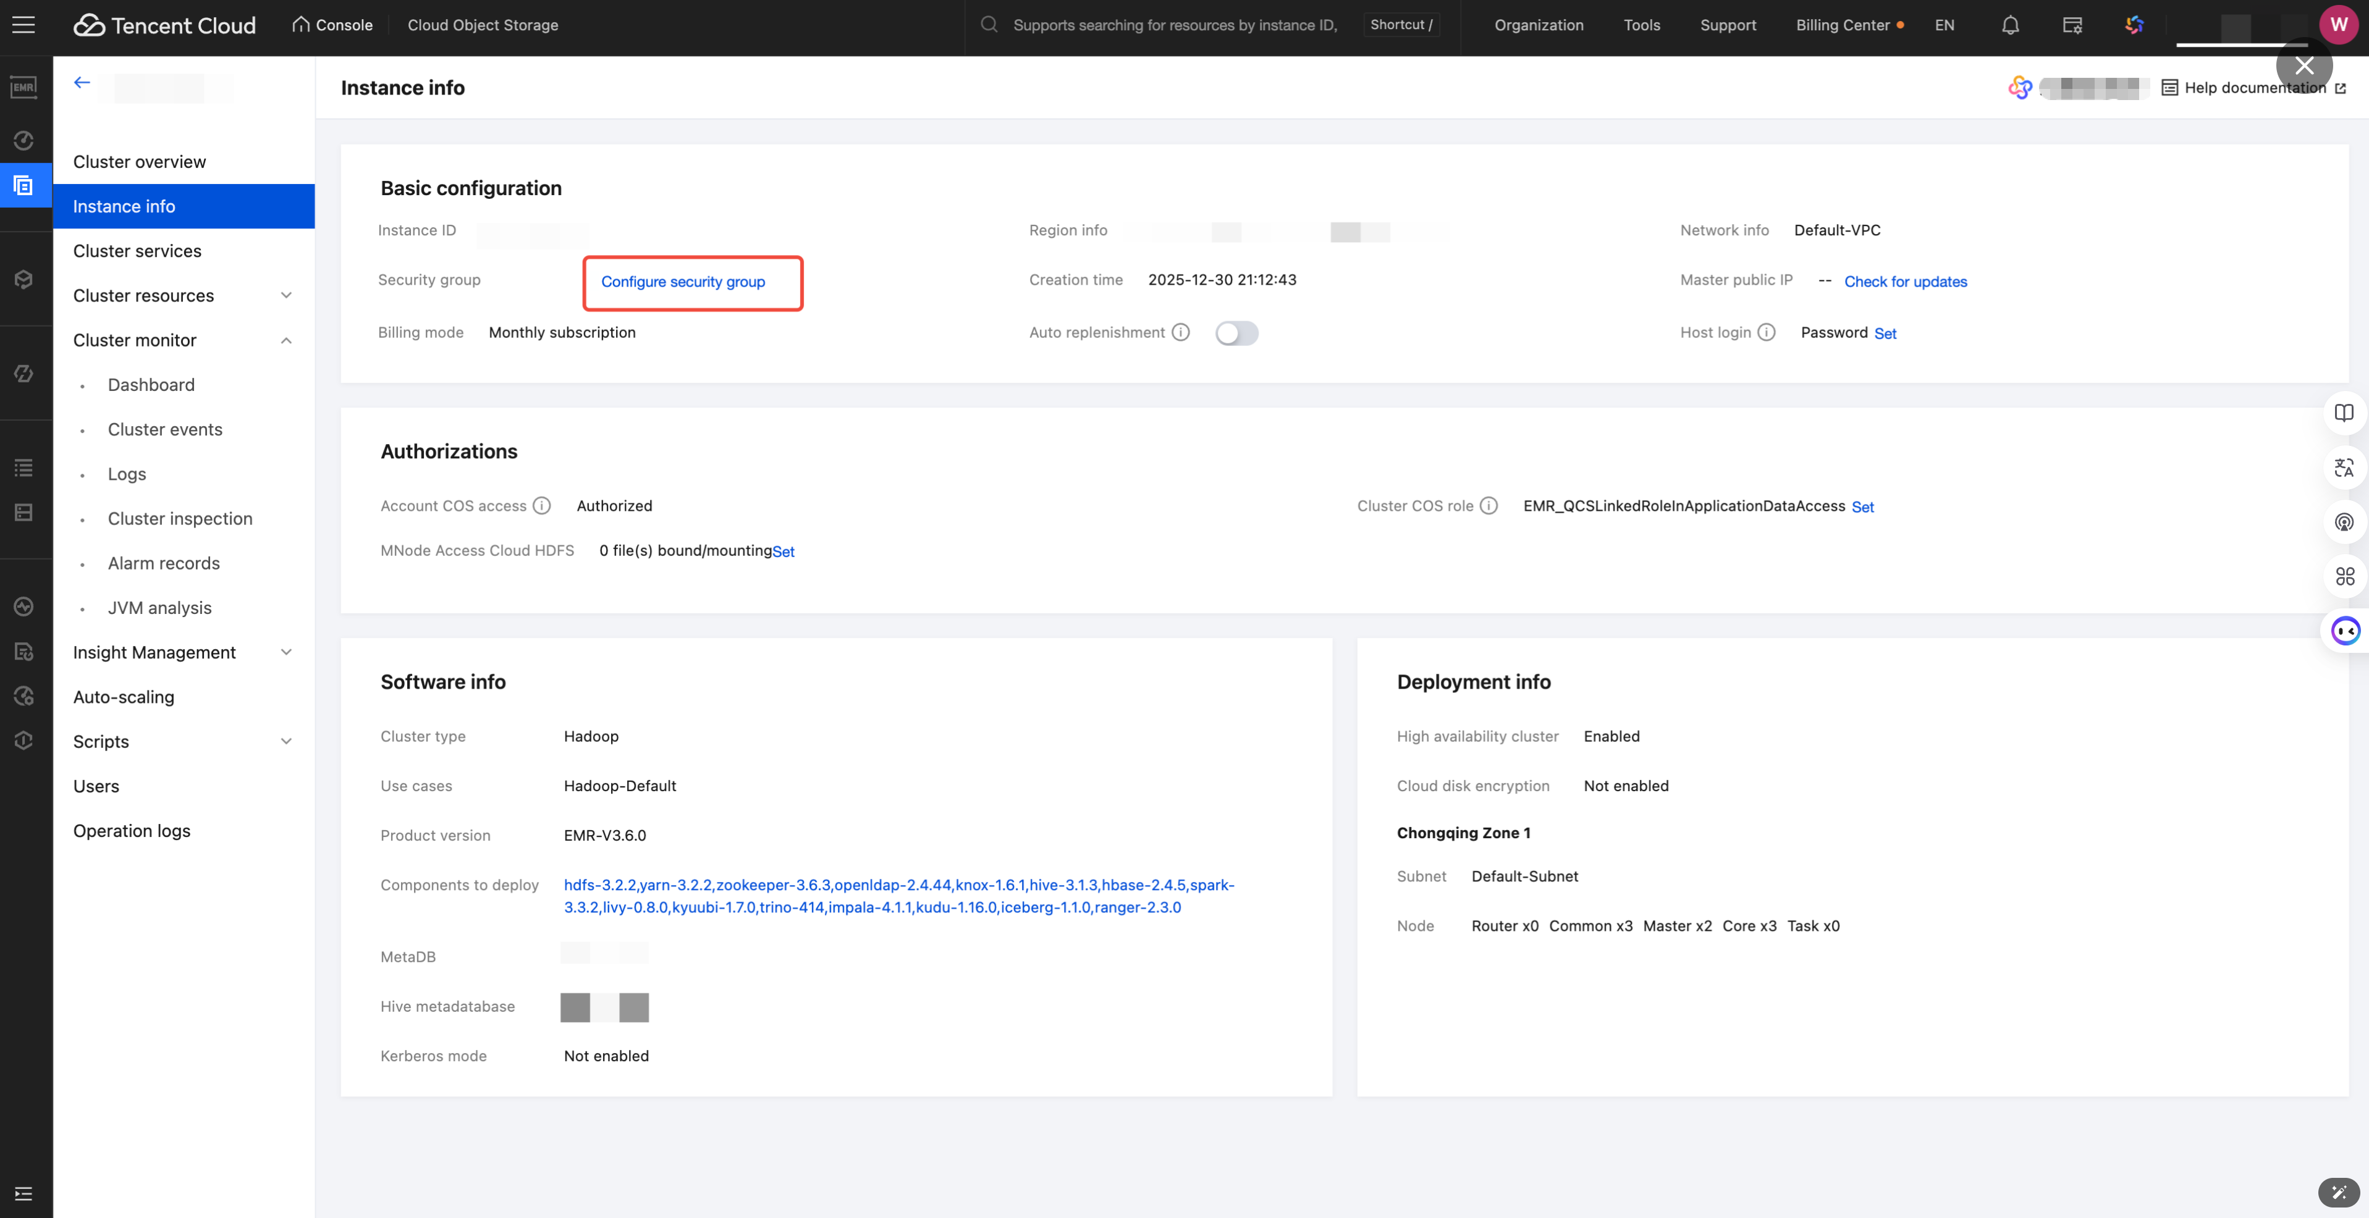Open the chat assistant floating icon
The width and height of the screenshot is (2369, 1218).
(2345, 631)
